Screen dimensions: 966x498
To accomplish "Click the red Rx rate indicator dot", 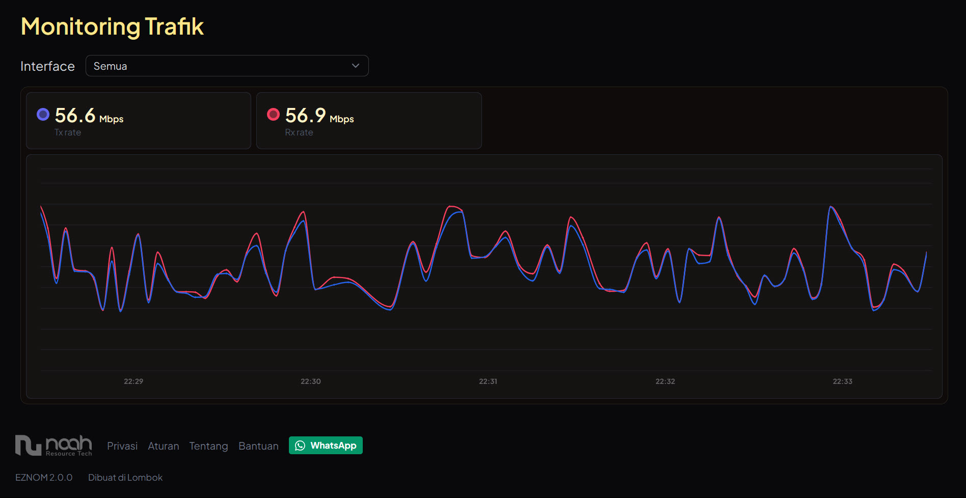I will click(x=274, y=114).
